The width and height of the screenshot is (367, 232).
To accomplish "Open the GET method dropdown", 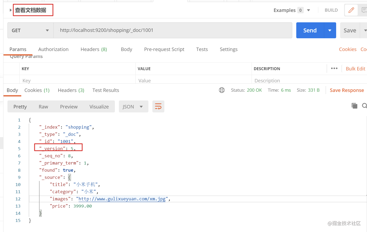I will (x=31, y=30).
